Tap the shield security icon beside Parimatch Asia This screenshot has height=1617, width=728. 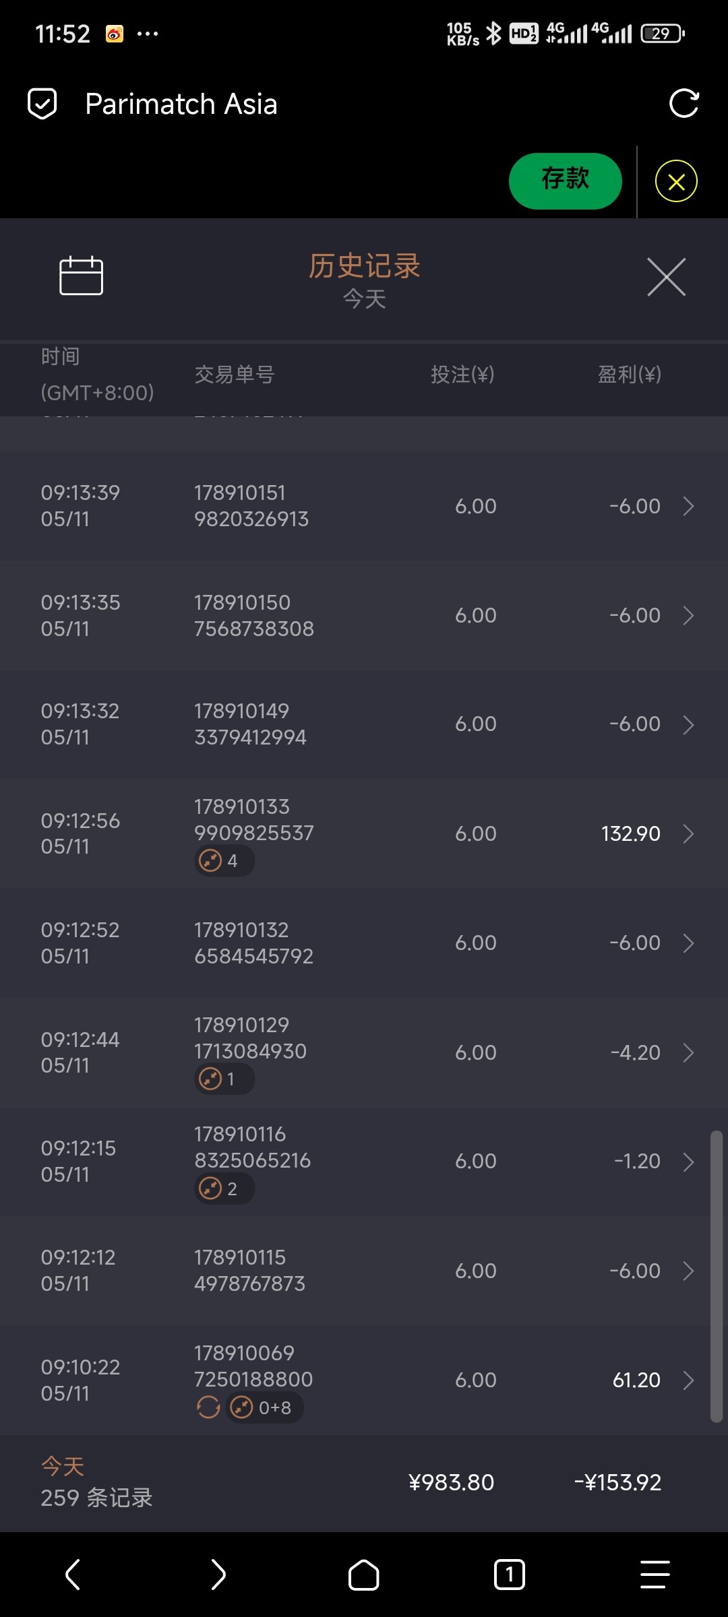(42, 104)
